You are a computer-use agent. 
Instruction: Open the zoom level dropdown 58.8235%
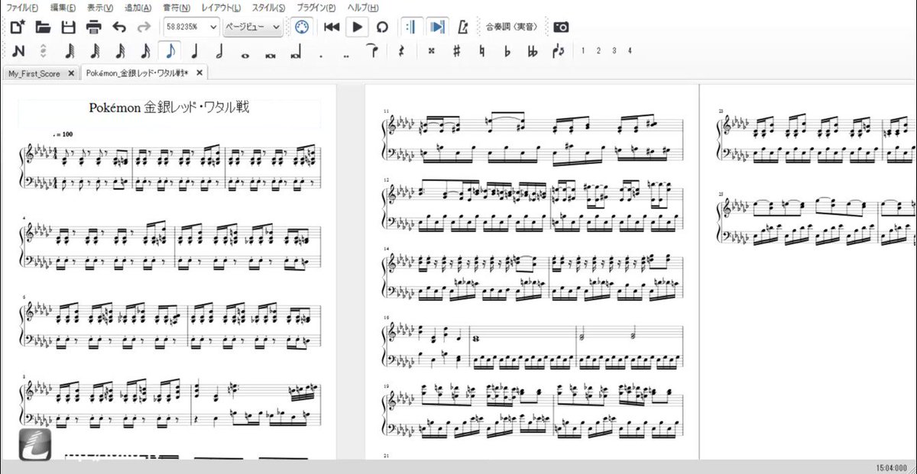pyautogui.click(x=191, y=27)
